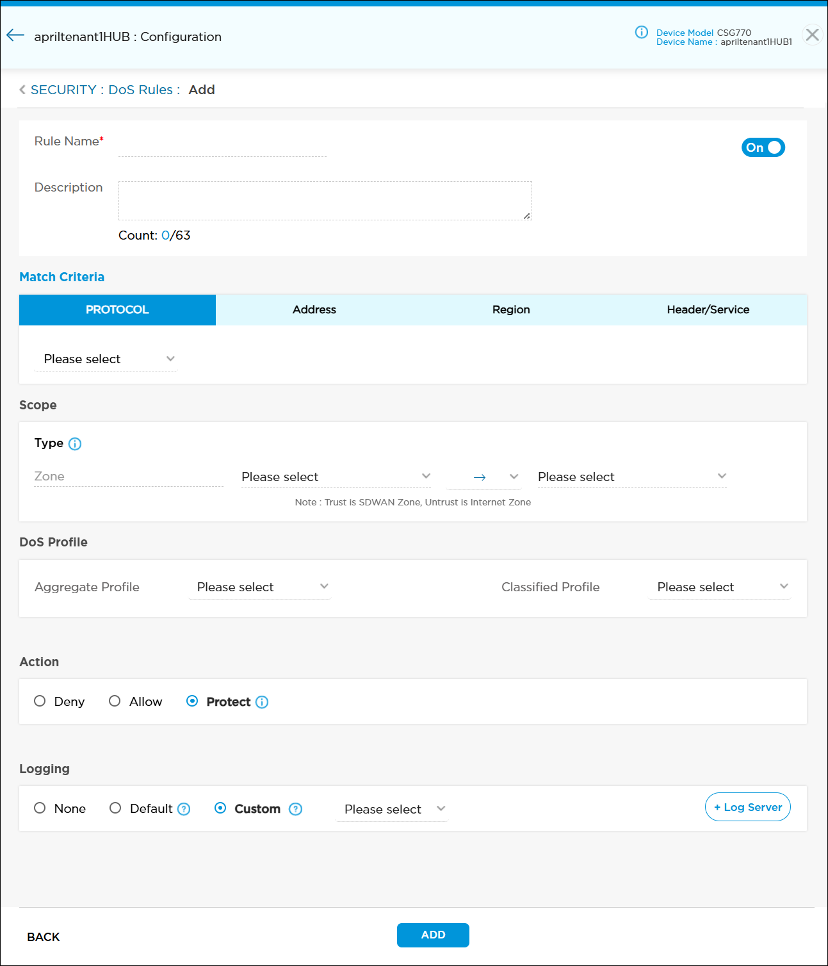The height and width of the screenshot is (966, 828).
Task: Select the Allow action radio button
Action: tap(115, 701)
